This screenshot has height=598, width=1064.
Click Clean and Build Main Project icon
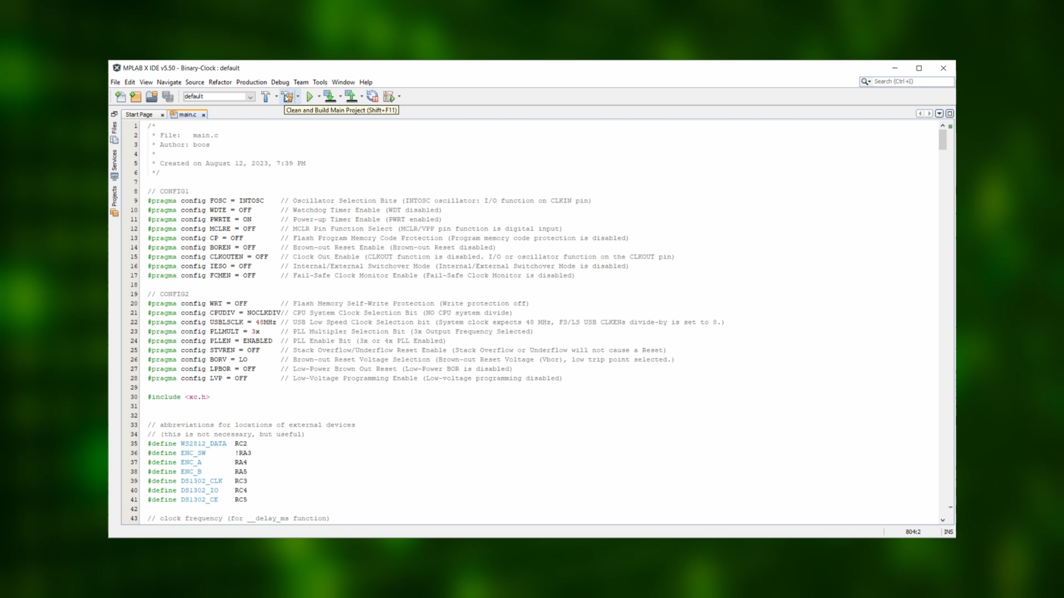pos(287,97)
